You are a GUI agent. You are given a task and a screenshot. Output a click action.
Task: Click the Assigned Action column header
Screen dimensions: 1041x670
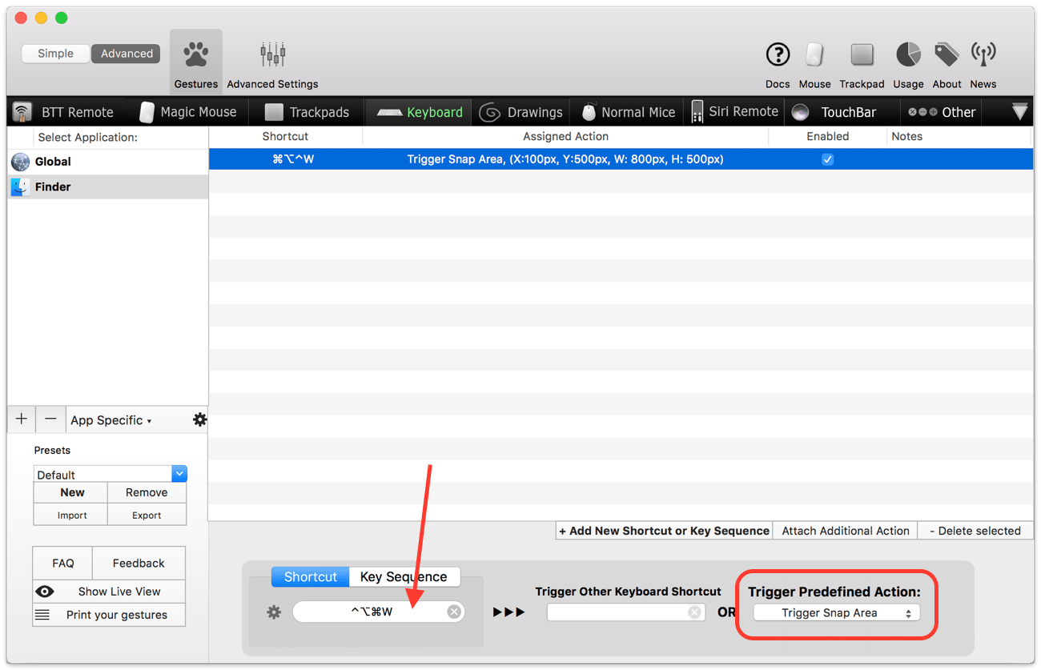tap(565, 137)
